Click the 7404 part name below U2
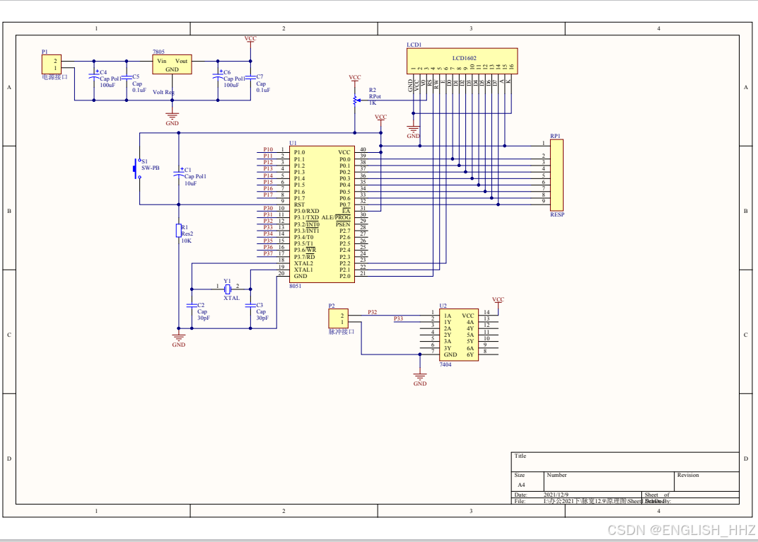 445,364
